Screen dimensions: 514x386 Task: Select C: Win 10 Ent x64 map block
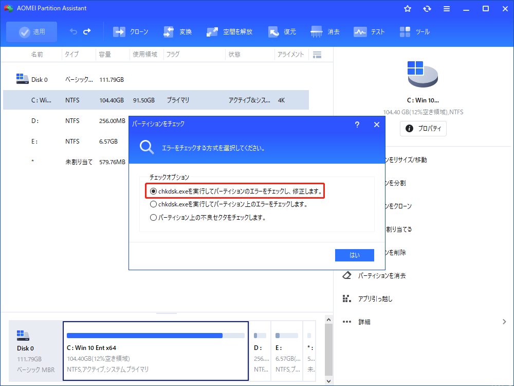pos(156,351)
